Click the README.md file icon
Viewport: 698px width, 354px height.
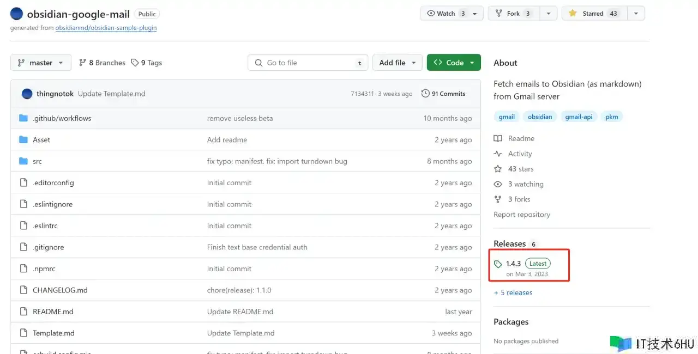click(x=23, y=312)
